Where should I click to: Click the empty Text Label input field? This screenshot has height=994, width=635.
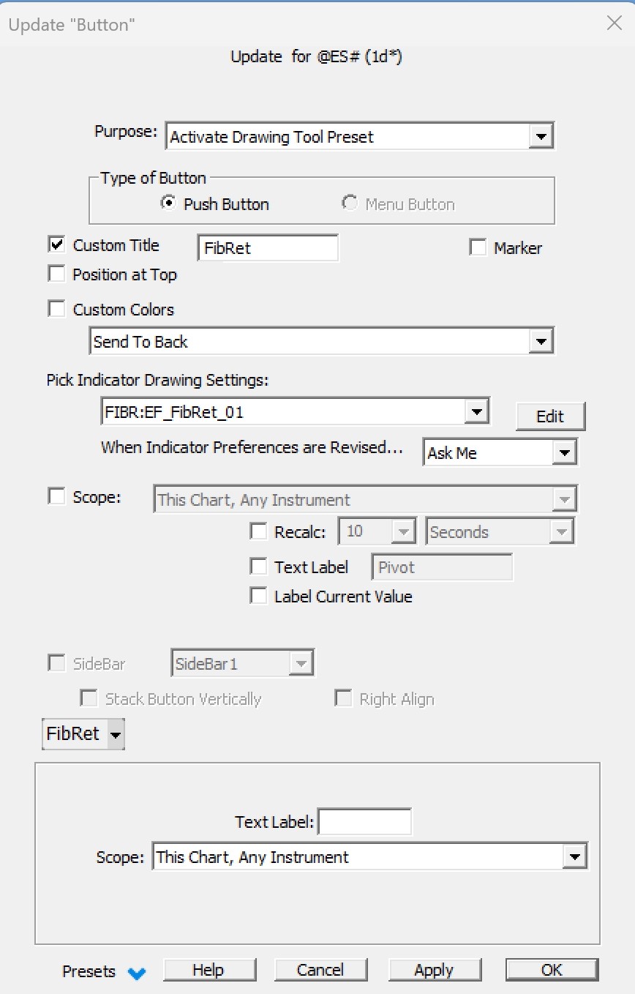tap(364, 822)
